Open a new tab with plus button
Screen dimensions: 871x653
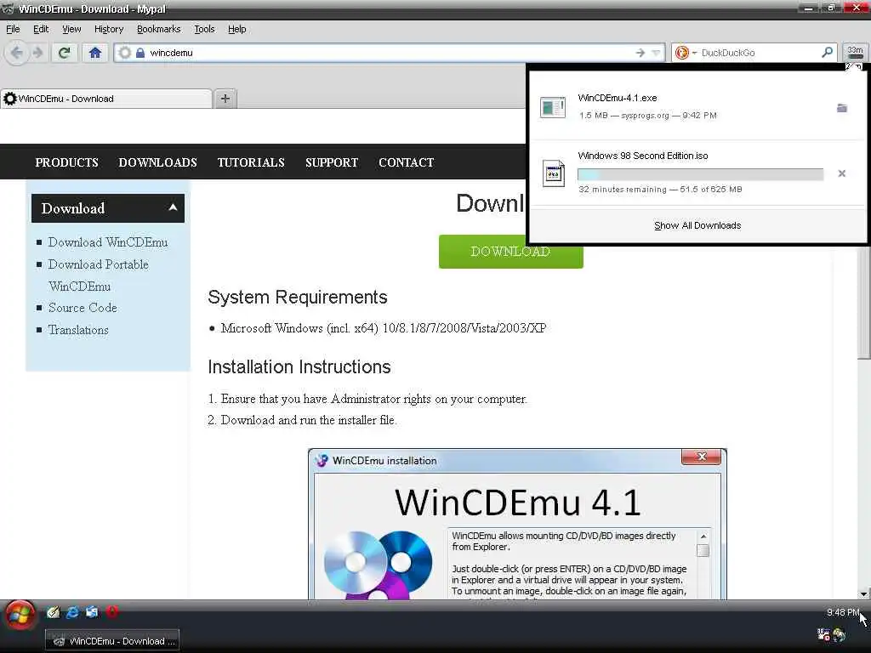coord(225,99)
